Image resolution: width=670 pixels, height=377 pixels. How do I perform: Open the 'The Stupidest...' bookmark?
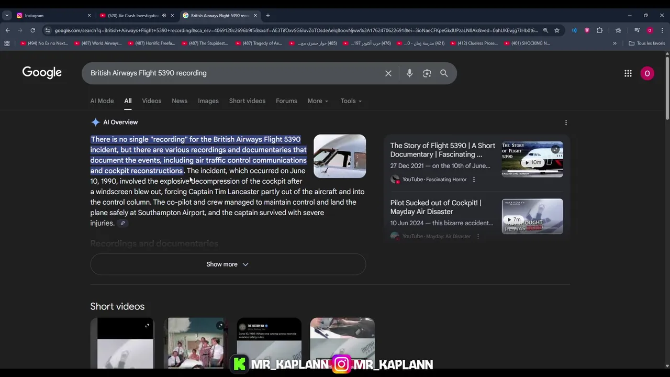[x=205, y=43]
